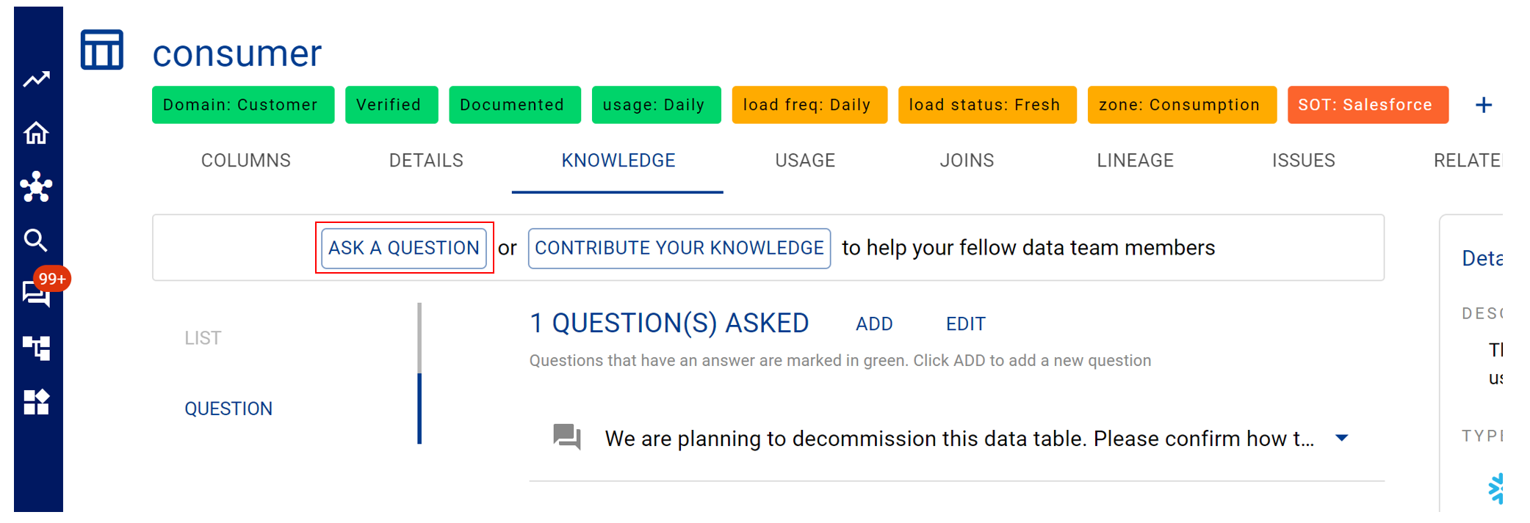Click the search magnifier icon in sidebar

click(x=35, y=240)
